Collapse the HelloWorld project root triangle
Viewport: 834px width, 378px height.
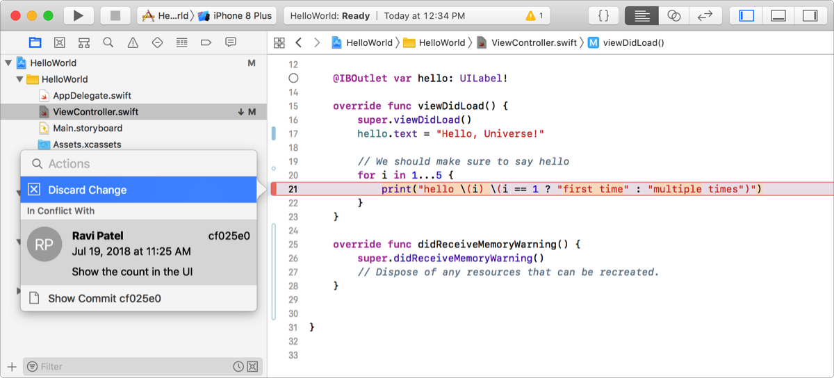click(x=8, y=63)
